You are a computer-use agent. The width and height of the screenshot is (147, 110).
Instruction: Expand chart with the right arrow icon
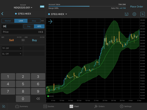pos(50,22)
